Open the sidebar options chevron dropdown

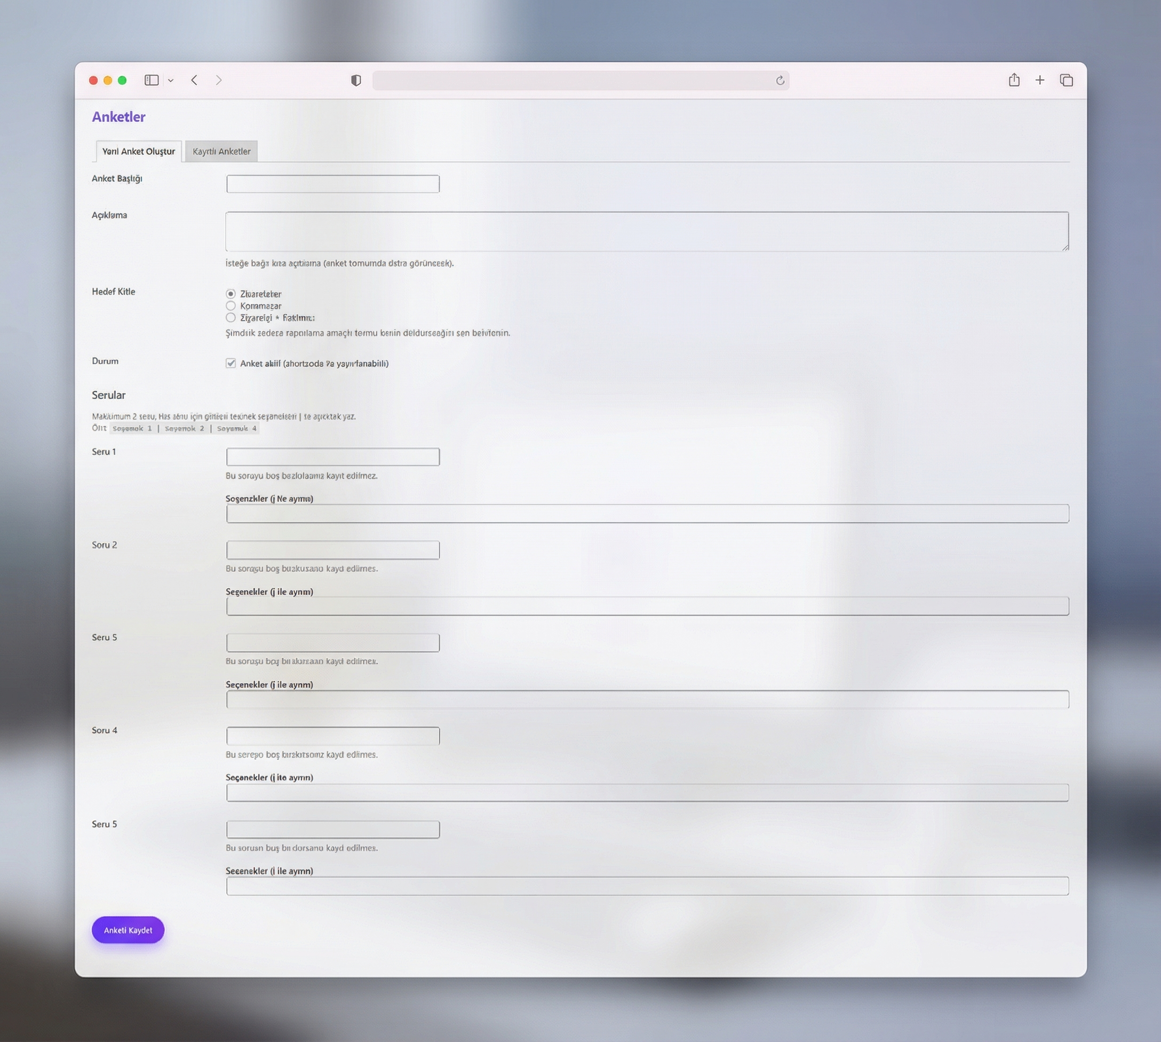[x=171, y=81]
